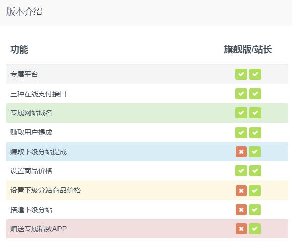Click the station-master checkmark for 设置商品价格
This screenshot has height=243, width=292.
pyautogui.click(x=255, y=171)
